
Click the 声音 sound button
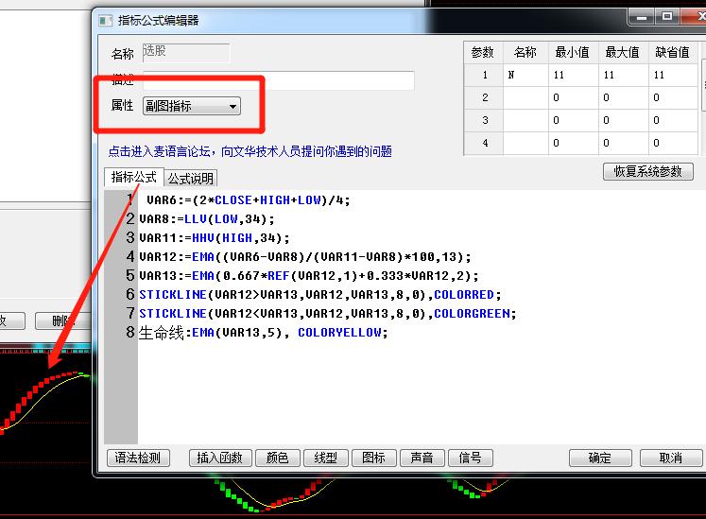point(422,458)
